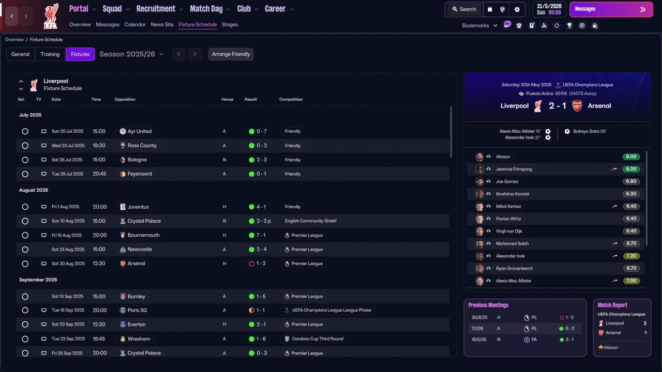The width and height of the screenshot is (662, 372).
Task: Click the substitution arrow icon beside Jeremie Frimpong
Action: click(x=614, y=169)
